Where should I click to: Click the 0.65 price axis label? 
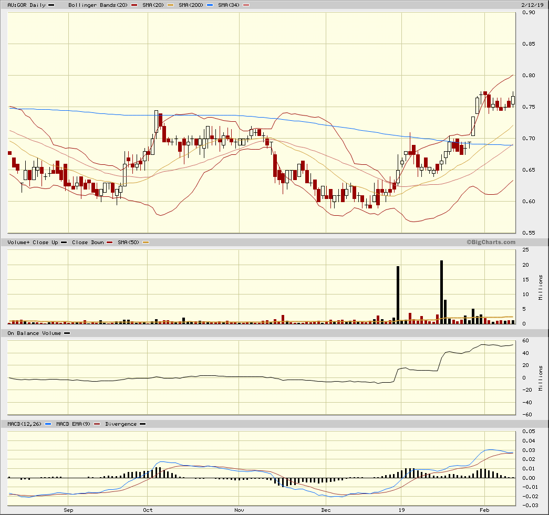pos(529,170)
